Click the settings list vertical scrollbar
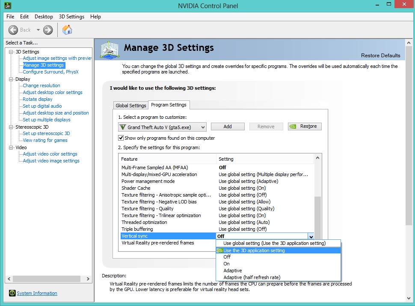Viewport: 415px width, 306px height. tap(317, 214)
